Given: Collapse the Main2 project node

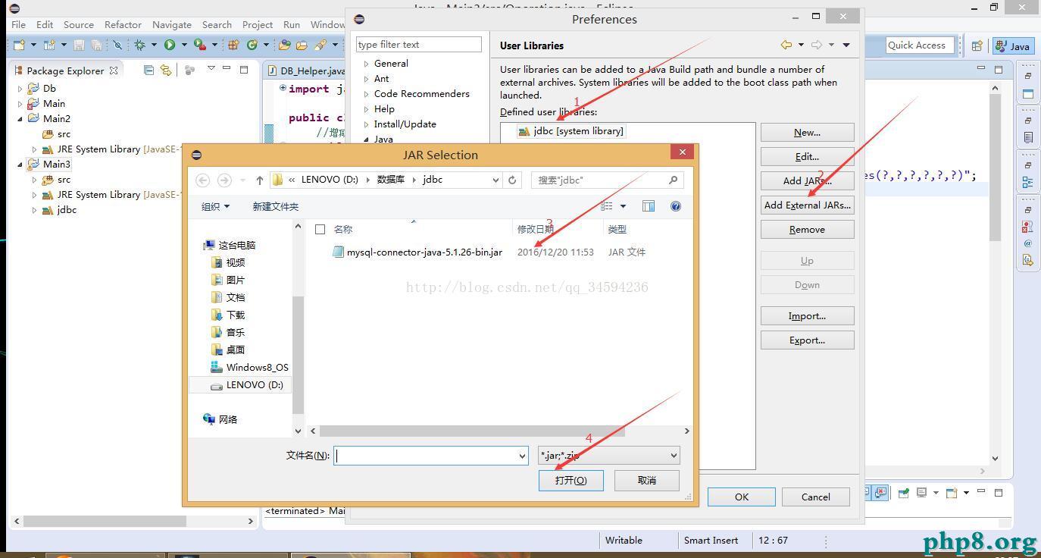Looking at the screenshot, I should coord(20,119).
